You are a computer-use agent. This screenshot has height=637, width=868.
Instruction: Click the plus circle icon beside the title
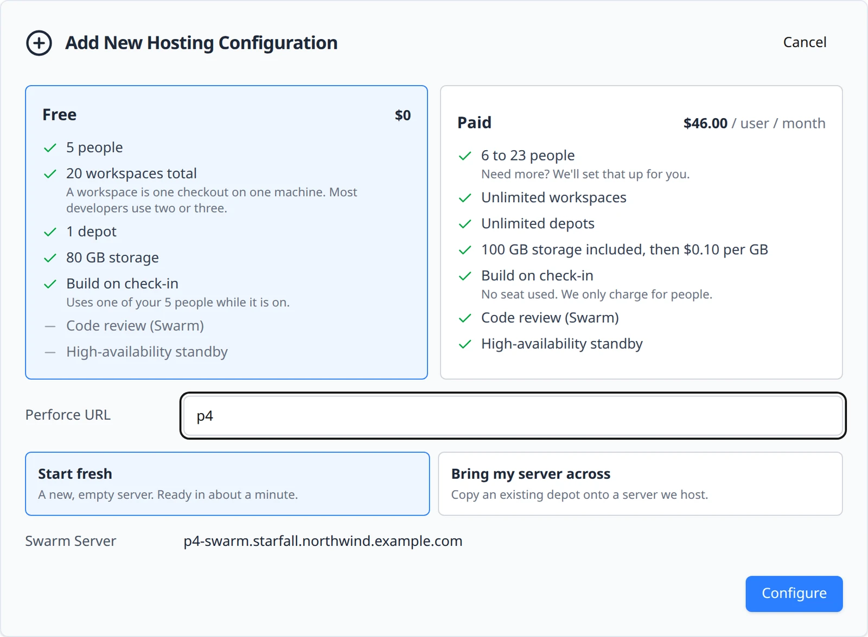point(39,43)
